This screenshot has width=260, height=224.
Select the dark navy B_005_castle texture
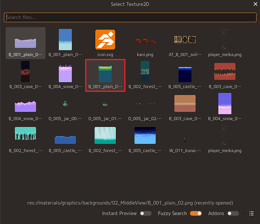pos(185,75)
